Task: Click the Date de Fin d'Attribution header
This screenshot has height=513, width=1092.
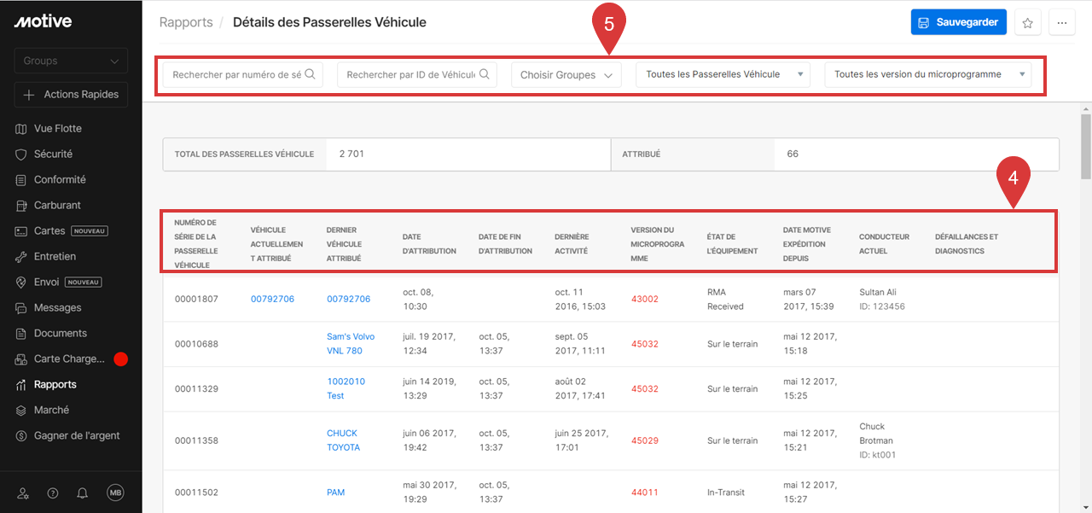Action: click(x=505, y=243)
